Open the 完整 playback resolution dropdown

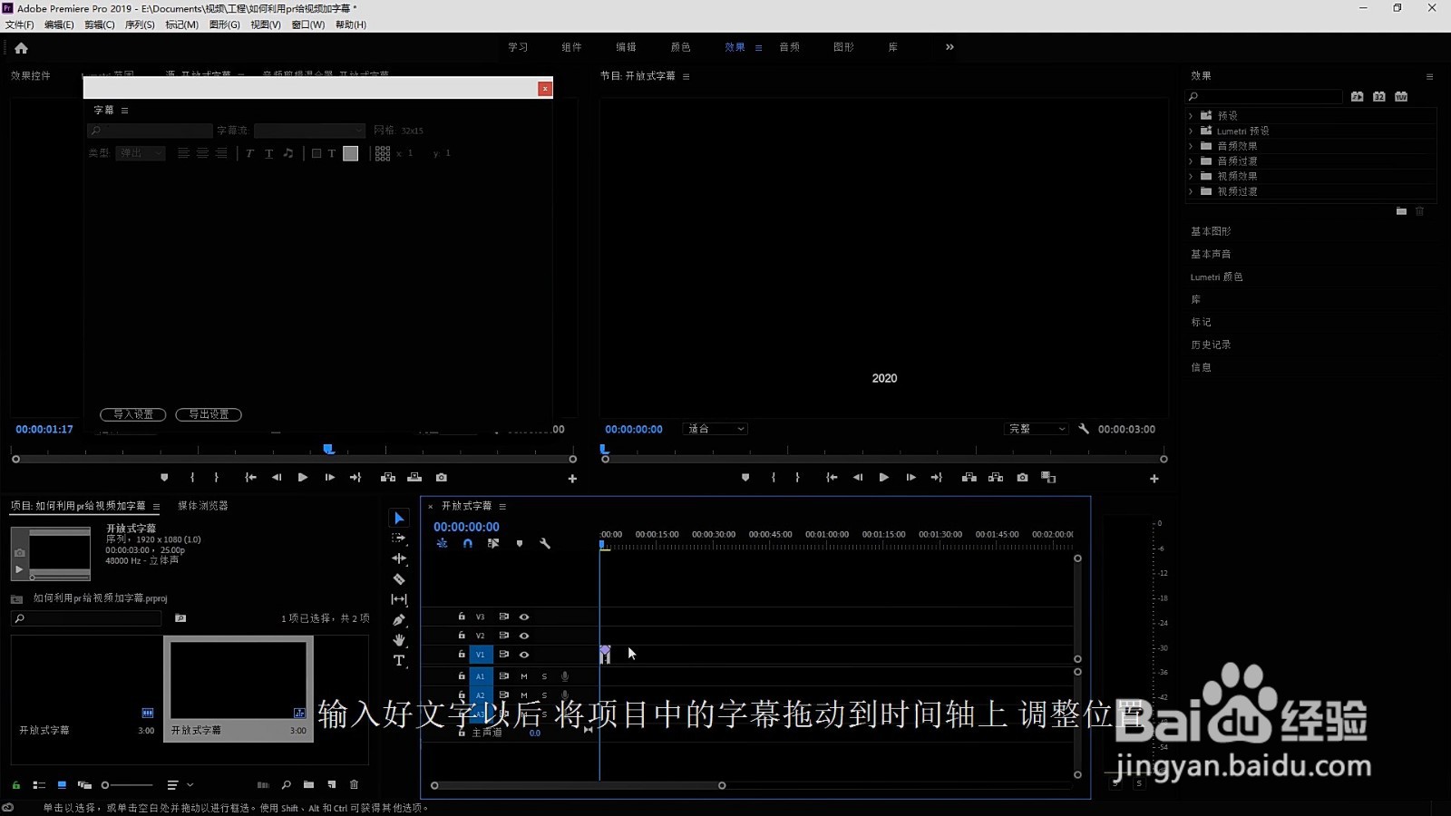[1037, 429]
